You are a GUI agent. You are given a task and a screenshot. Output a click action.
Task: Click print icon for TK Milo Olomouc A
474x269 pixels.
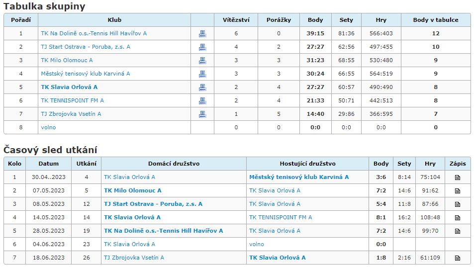coord(202,61)
